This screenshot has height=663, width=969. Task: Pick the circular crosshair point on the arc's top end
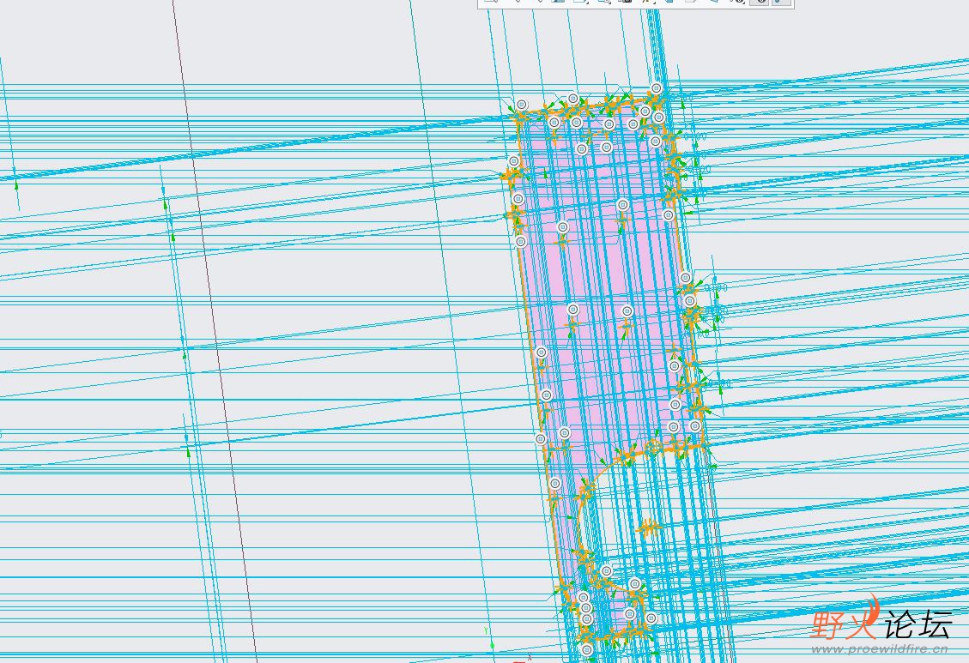point(654,446)
